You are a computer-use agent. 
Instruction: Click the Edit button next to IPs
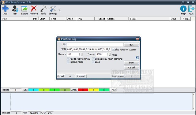tap(131, 45)
